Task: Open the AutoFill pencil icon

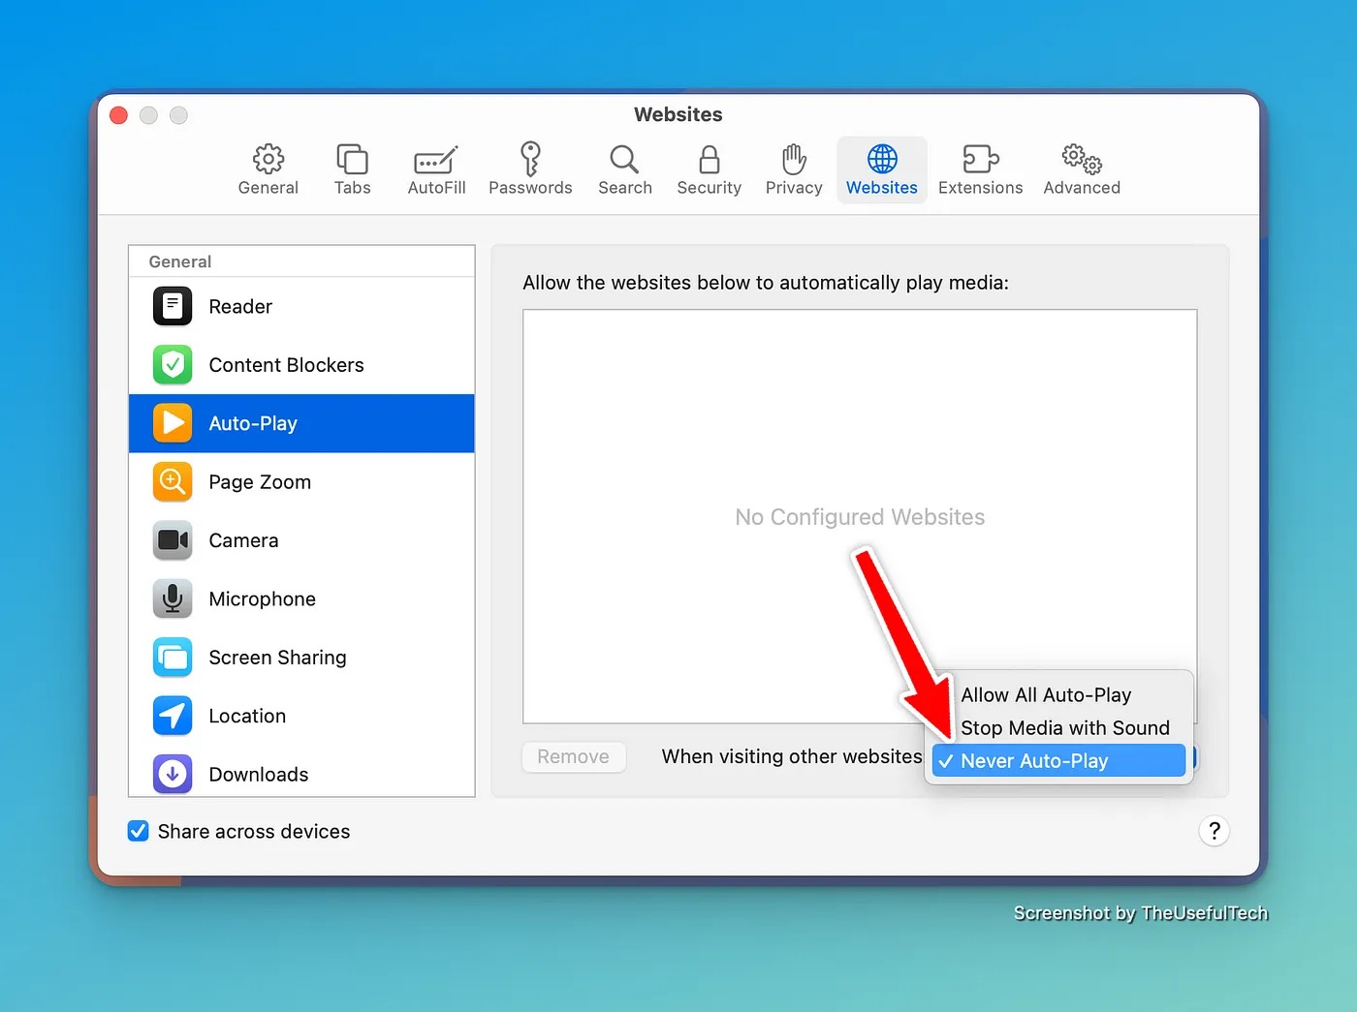Action: pyautogui.click(x=436, y=160)
